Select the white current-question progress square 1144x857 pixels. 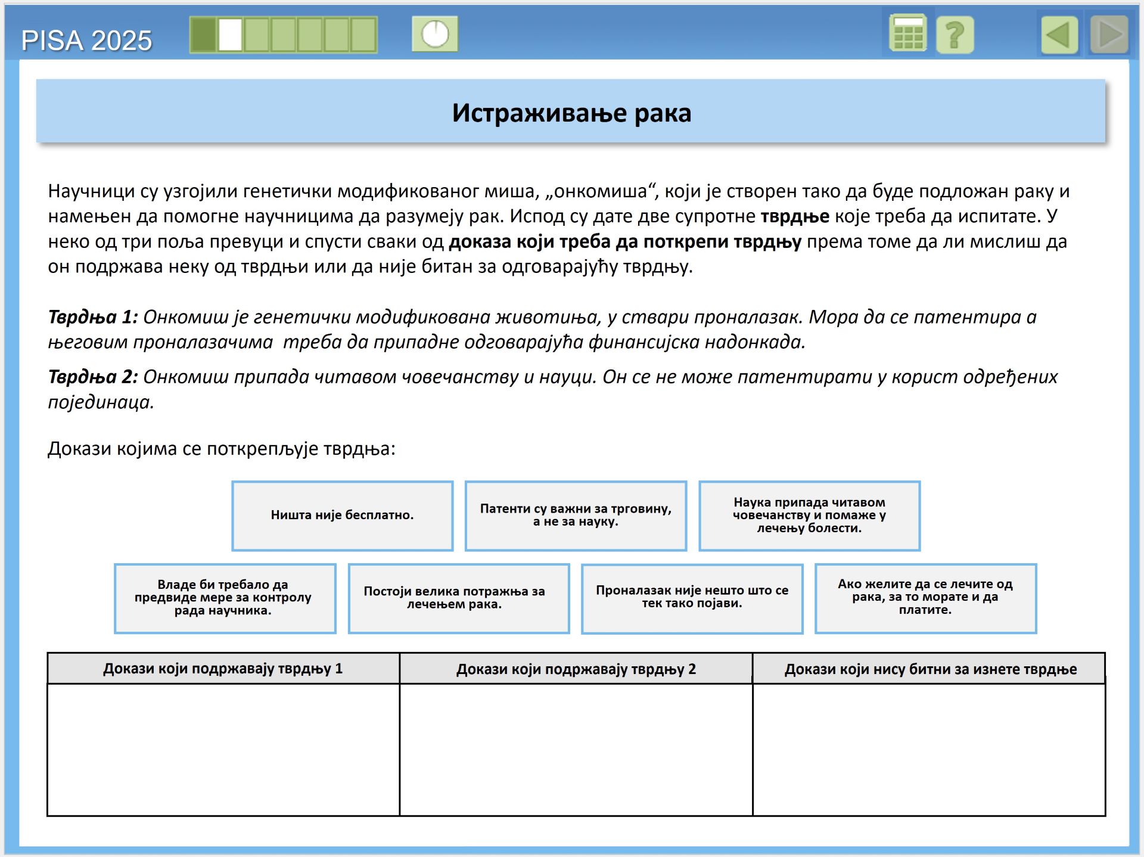(230, 35)
